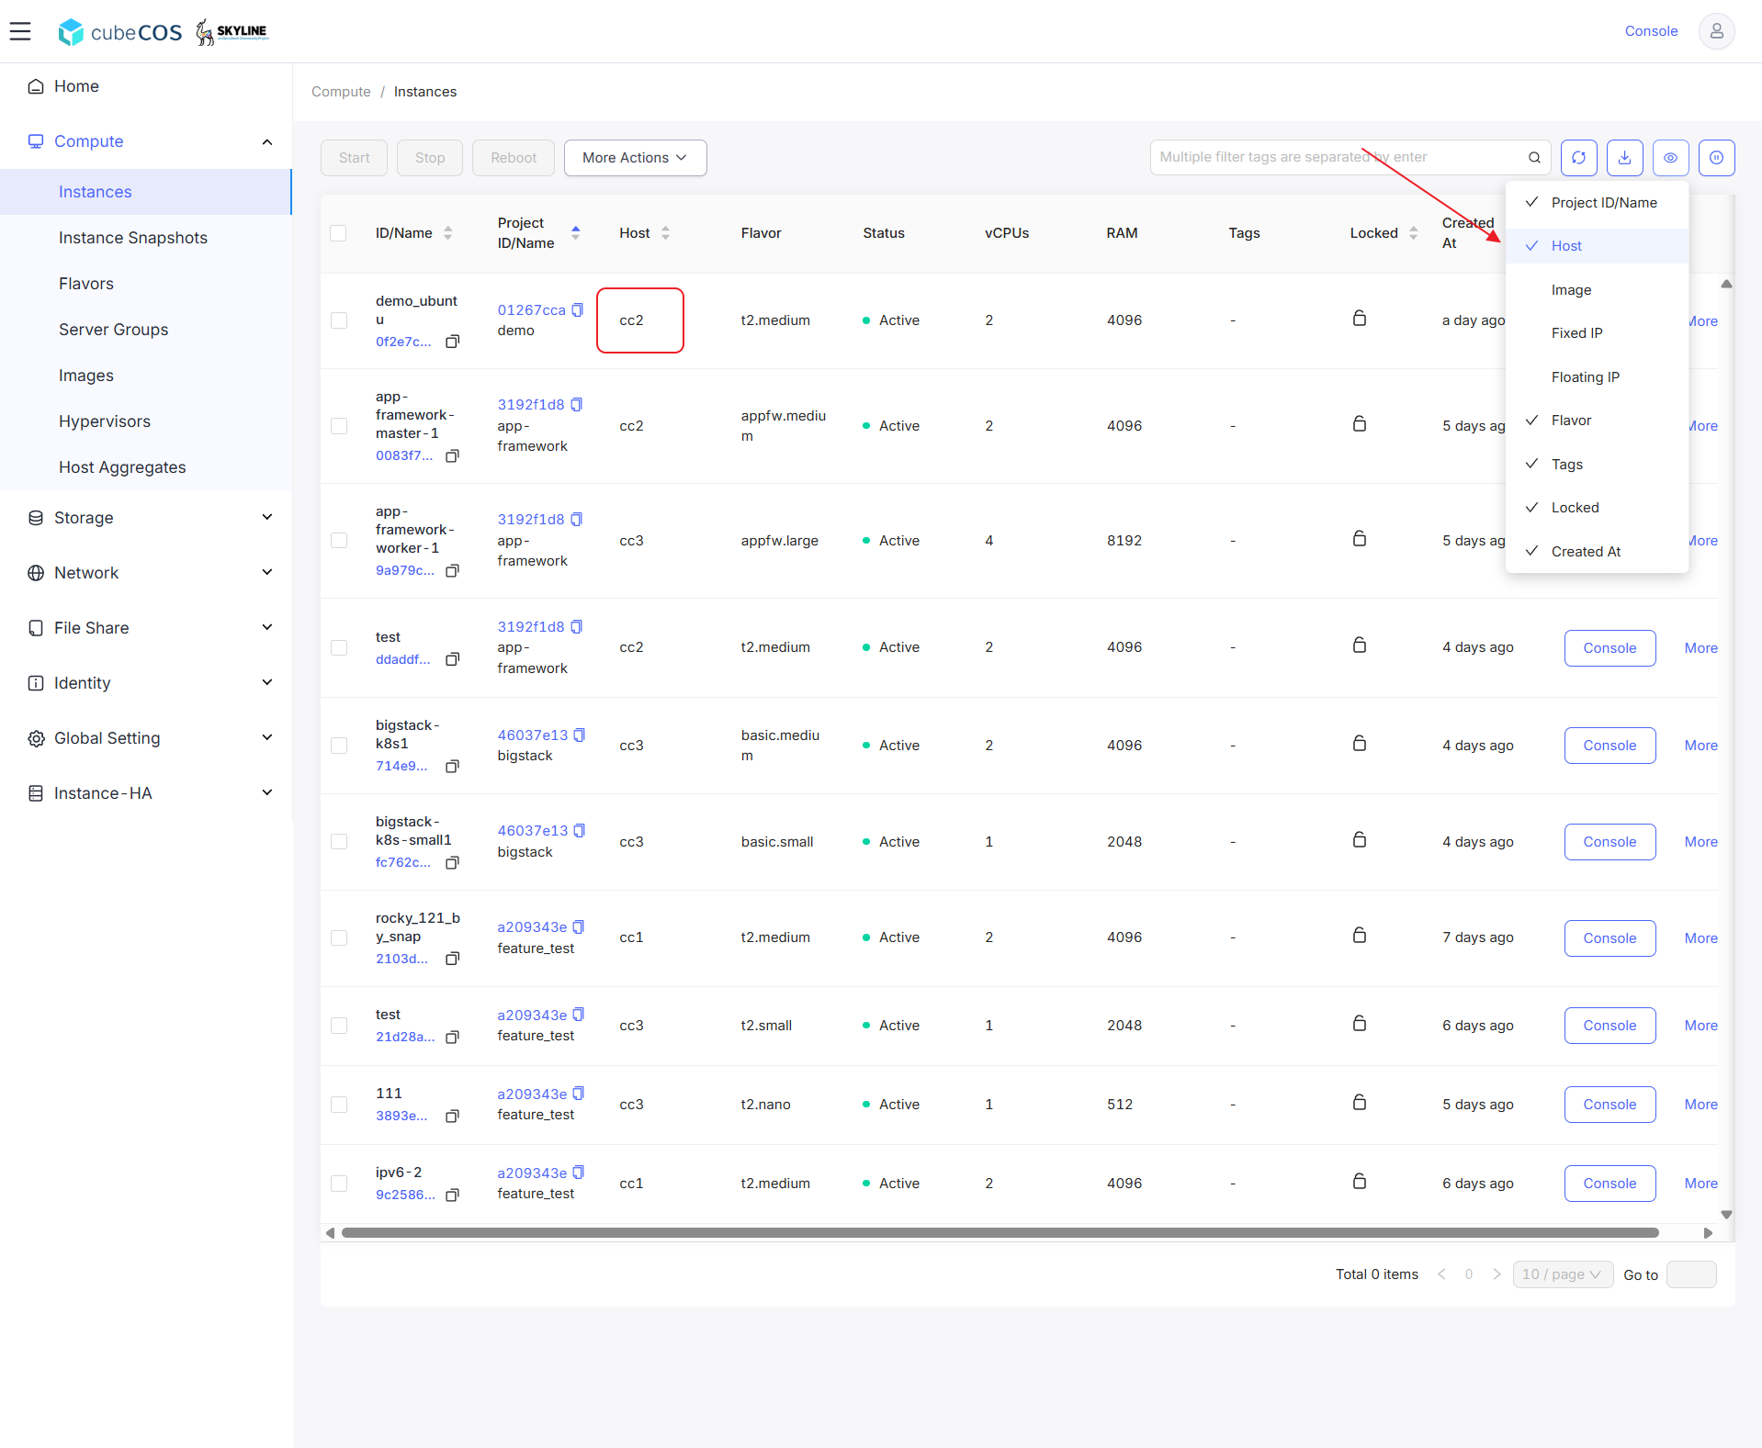The height and width of the screenshot is (1448, 1762).
Task: Select the demo_ubuntu instance checkbox
Action: 339,320
